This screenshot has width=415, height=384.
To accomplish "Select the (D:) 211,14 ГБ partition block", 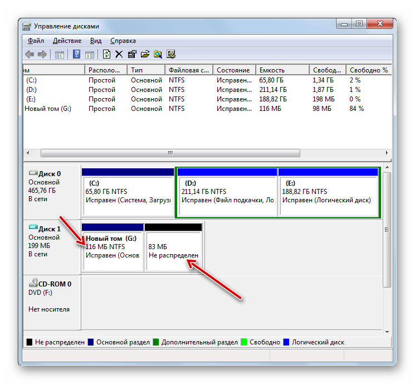I will click(x=227, y=193).
